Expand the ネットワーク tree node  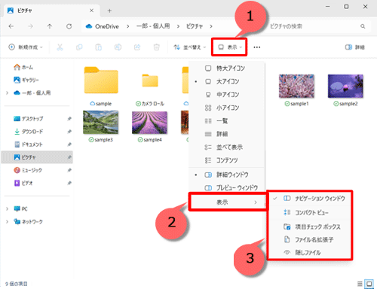point(7,222)
